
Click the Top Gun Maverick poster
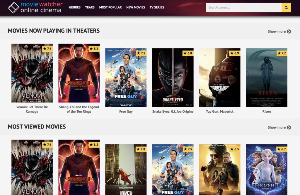(x=220, y=78)
